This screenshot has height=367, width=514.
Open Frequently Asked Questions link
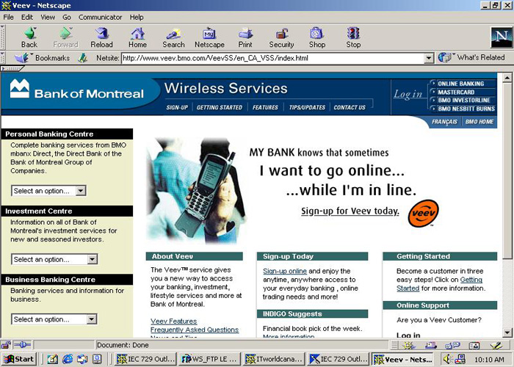195,330
